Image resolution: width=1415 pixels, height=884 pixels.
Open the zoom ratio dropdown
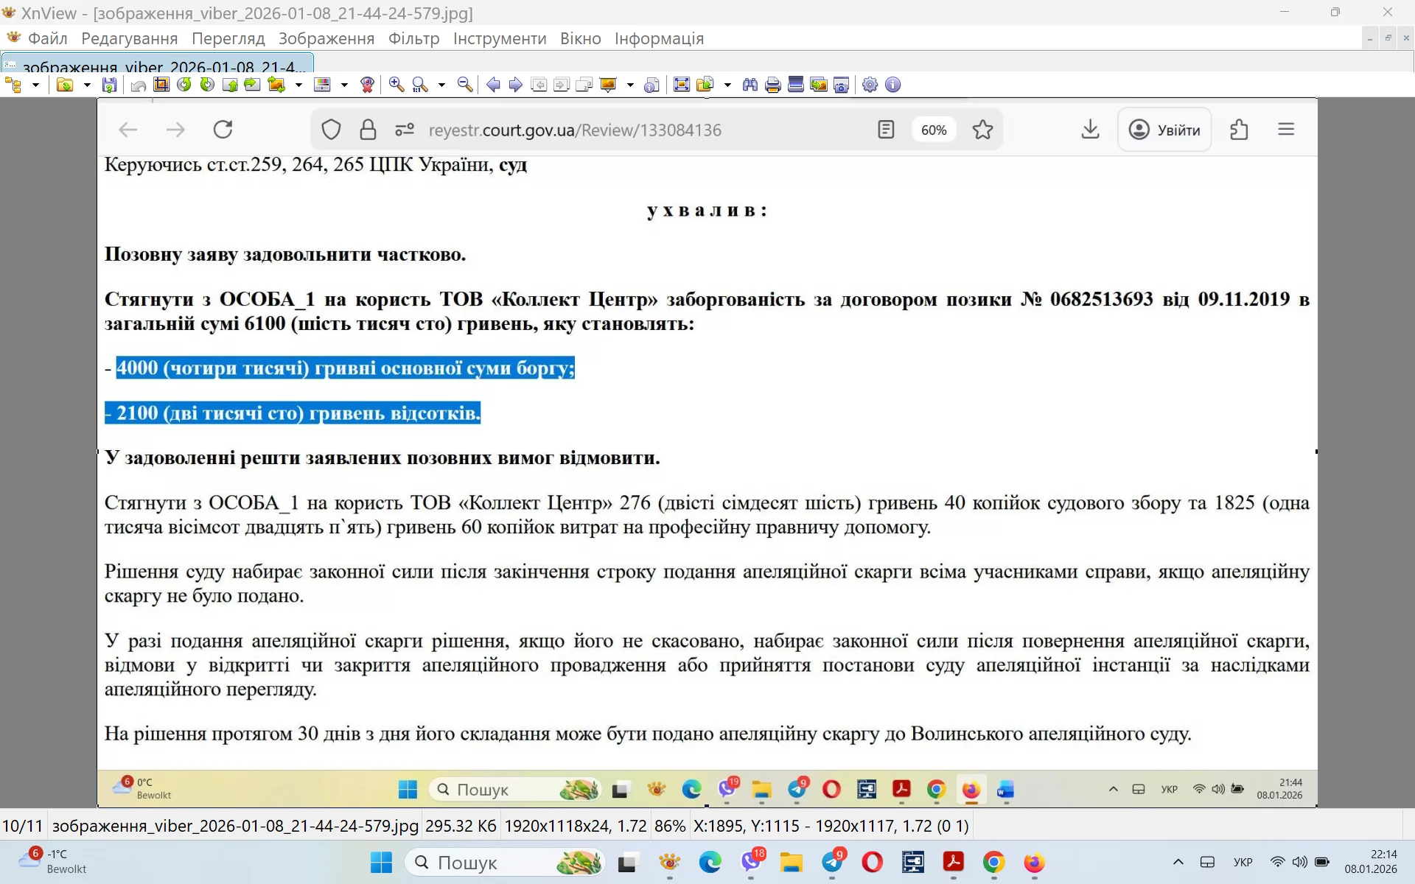pyautogui.click(x=441, y=85)
